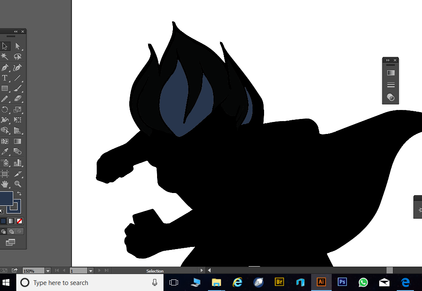422x291 pixels.
Task: Open the artboard number dropdown
Action: [x=91, y=271]
